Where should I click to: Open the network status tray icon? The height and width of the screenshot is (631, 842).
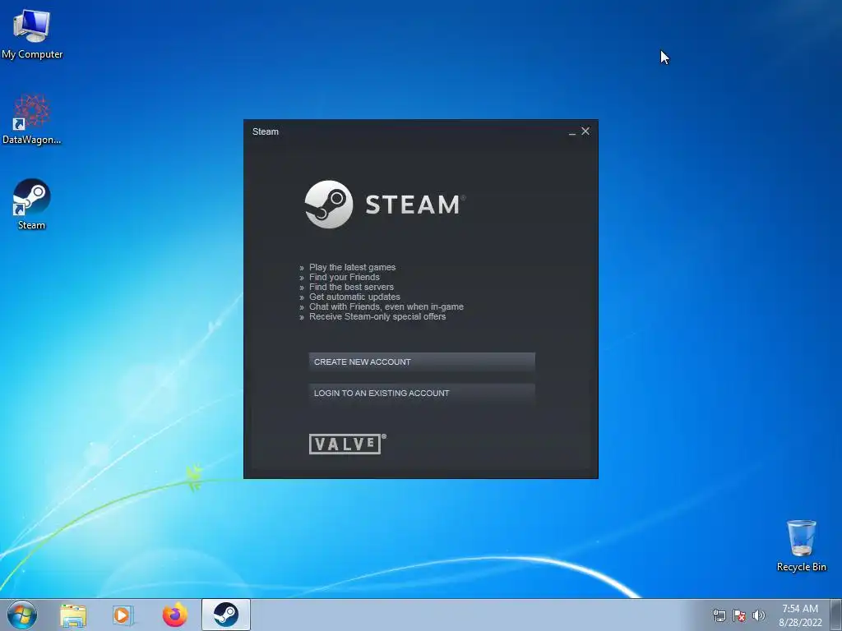tap(719, 615)
